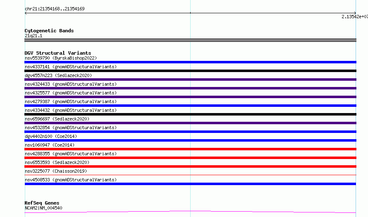Click the chr21:21354168..21354169 coordinate label
Screen dimensions: 368x217
(55, 9)
